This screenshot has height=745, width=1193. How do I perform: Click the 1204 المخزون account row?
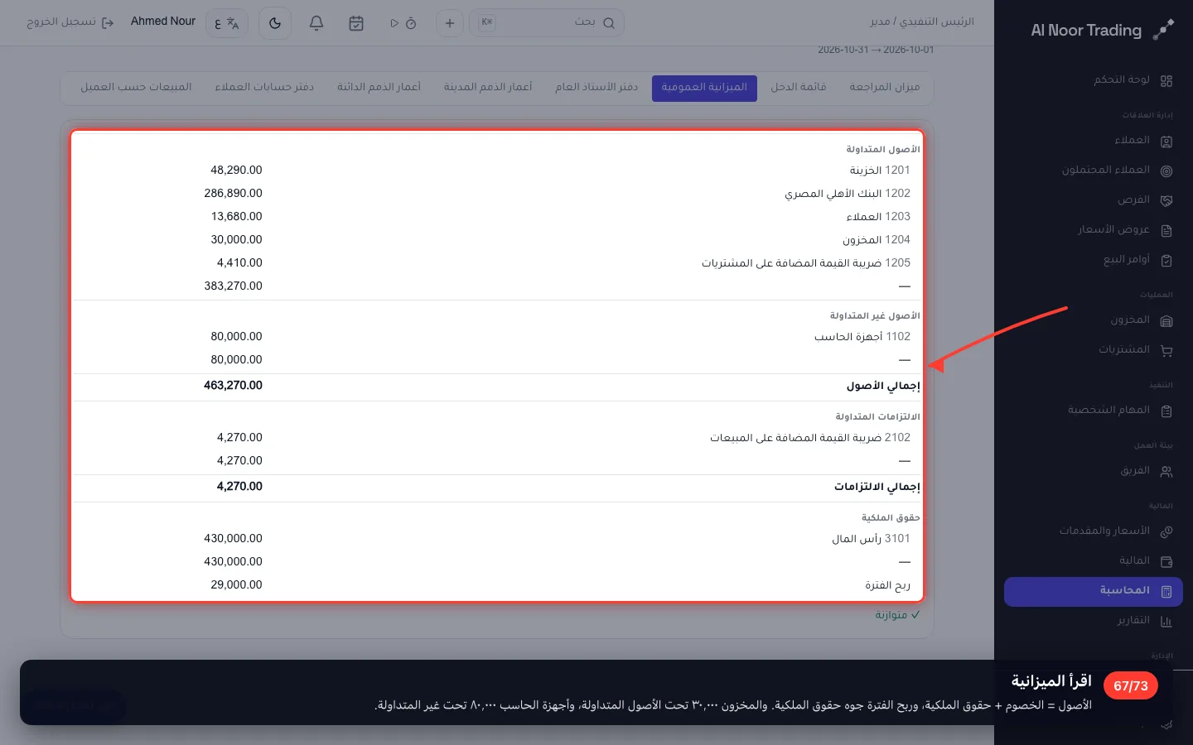497,240
